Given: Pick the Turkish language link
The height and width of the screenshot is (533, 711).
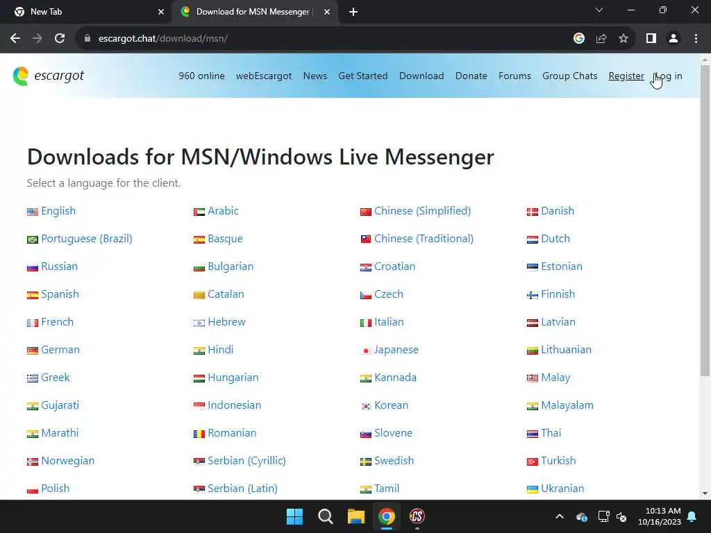Looking at the screenshot, I should pos(558,461).
